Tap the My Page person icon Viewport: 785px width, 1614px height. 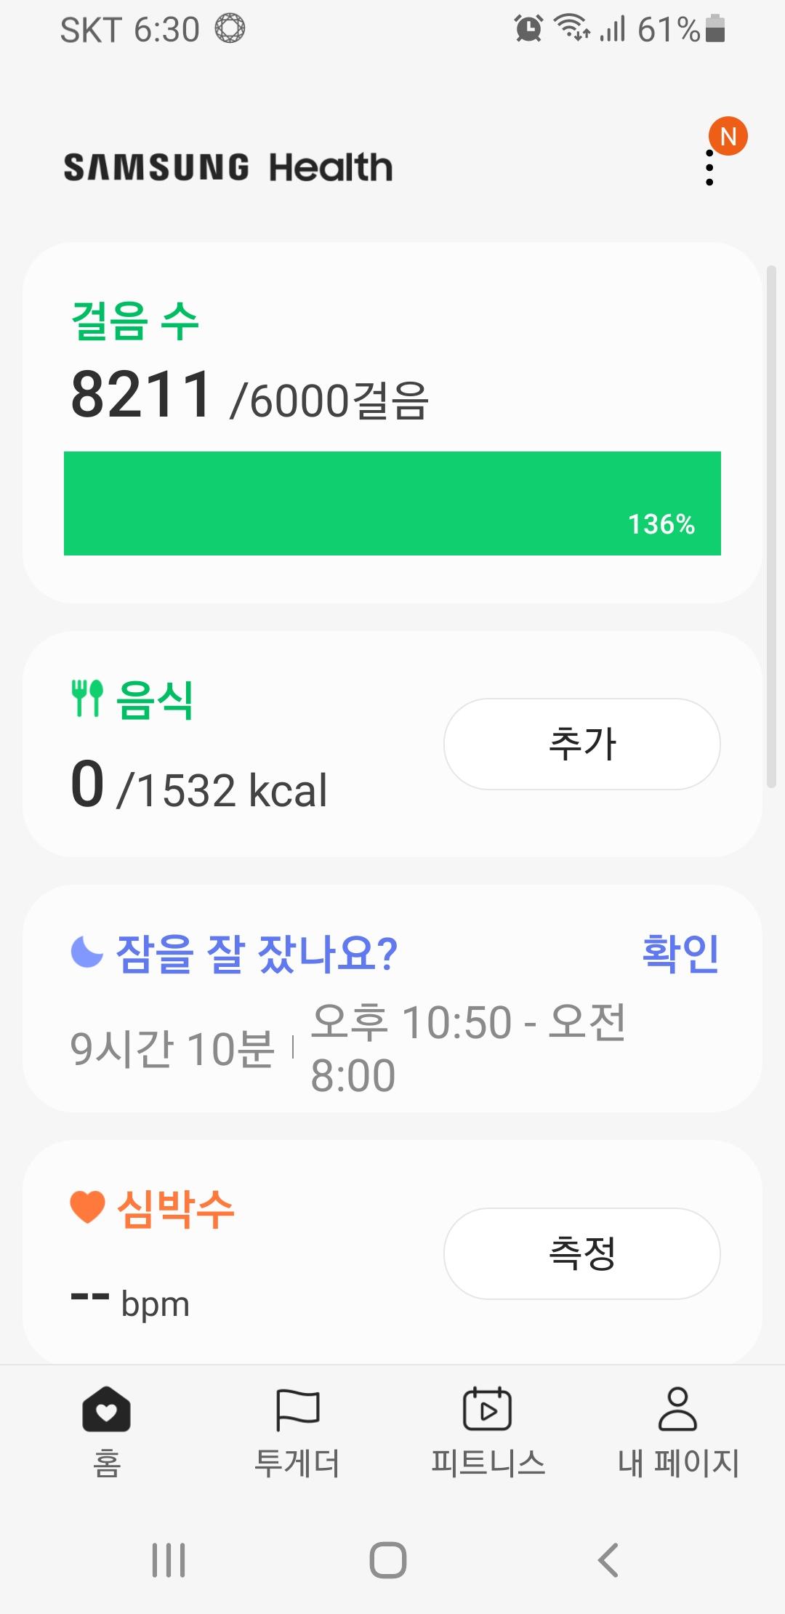677,1409
